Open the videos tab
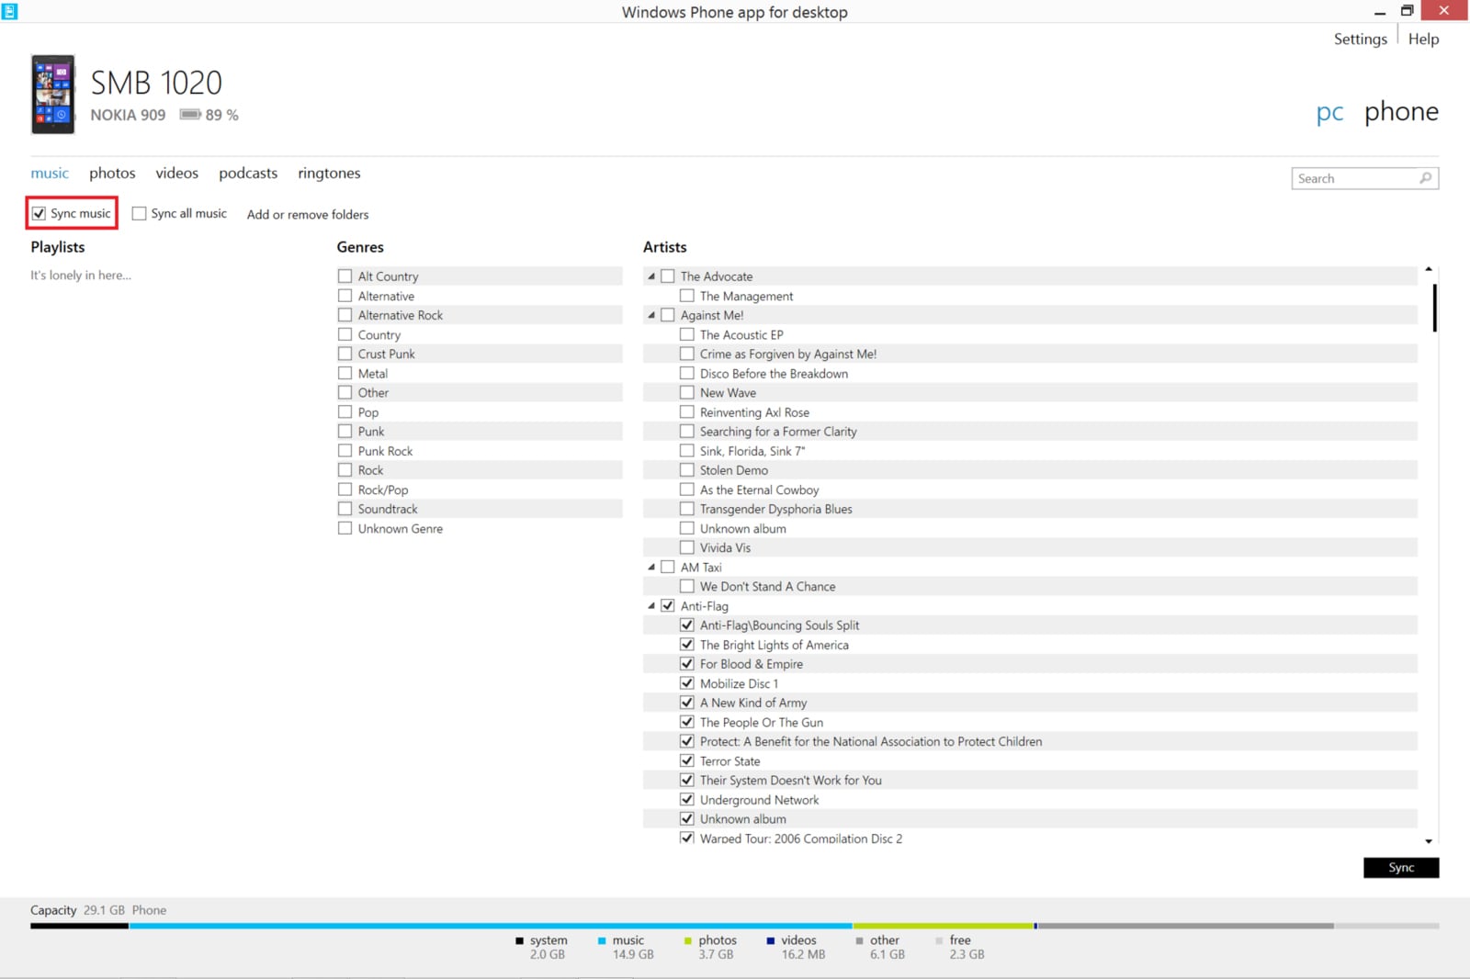The image size is (1470, 979). [x=176, y=173]
